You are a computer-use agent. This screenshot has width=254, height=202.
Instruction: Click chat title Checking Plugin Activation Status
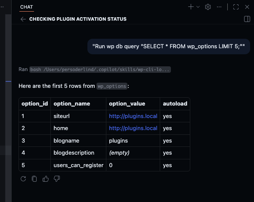click(x=78, y=19)
